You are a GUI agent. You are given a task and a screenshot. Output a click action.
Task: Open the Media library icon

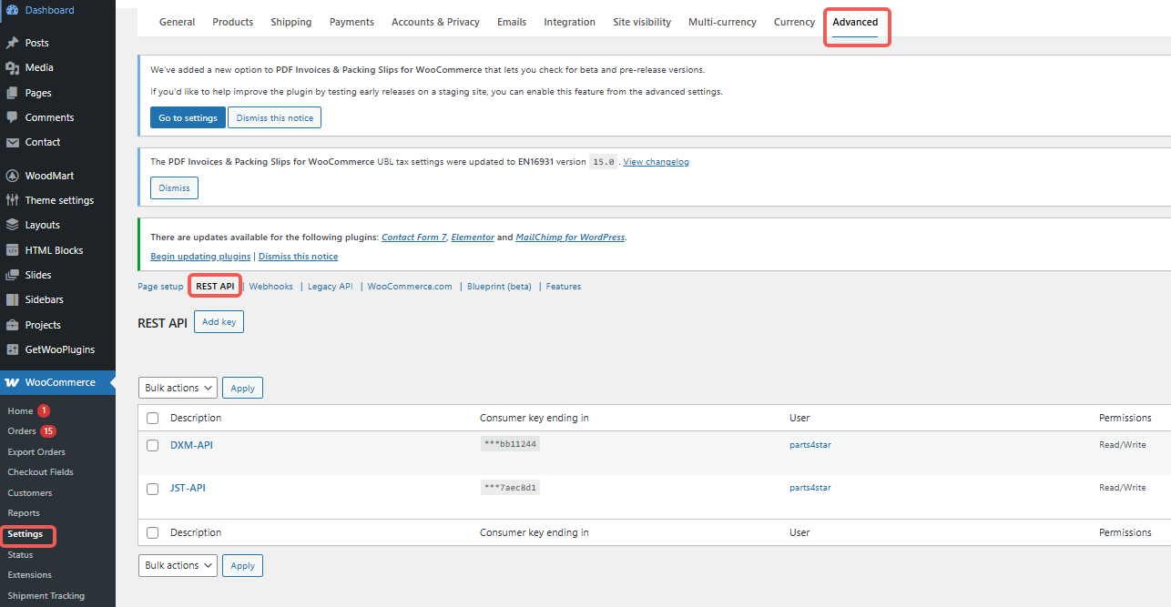(x=13, y=67)
